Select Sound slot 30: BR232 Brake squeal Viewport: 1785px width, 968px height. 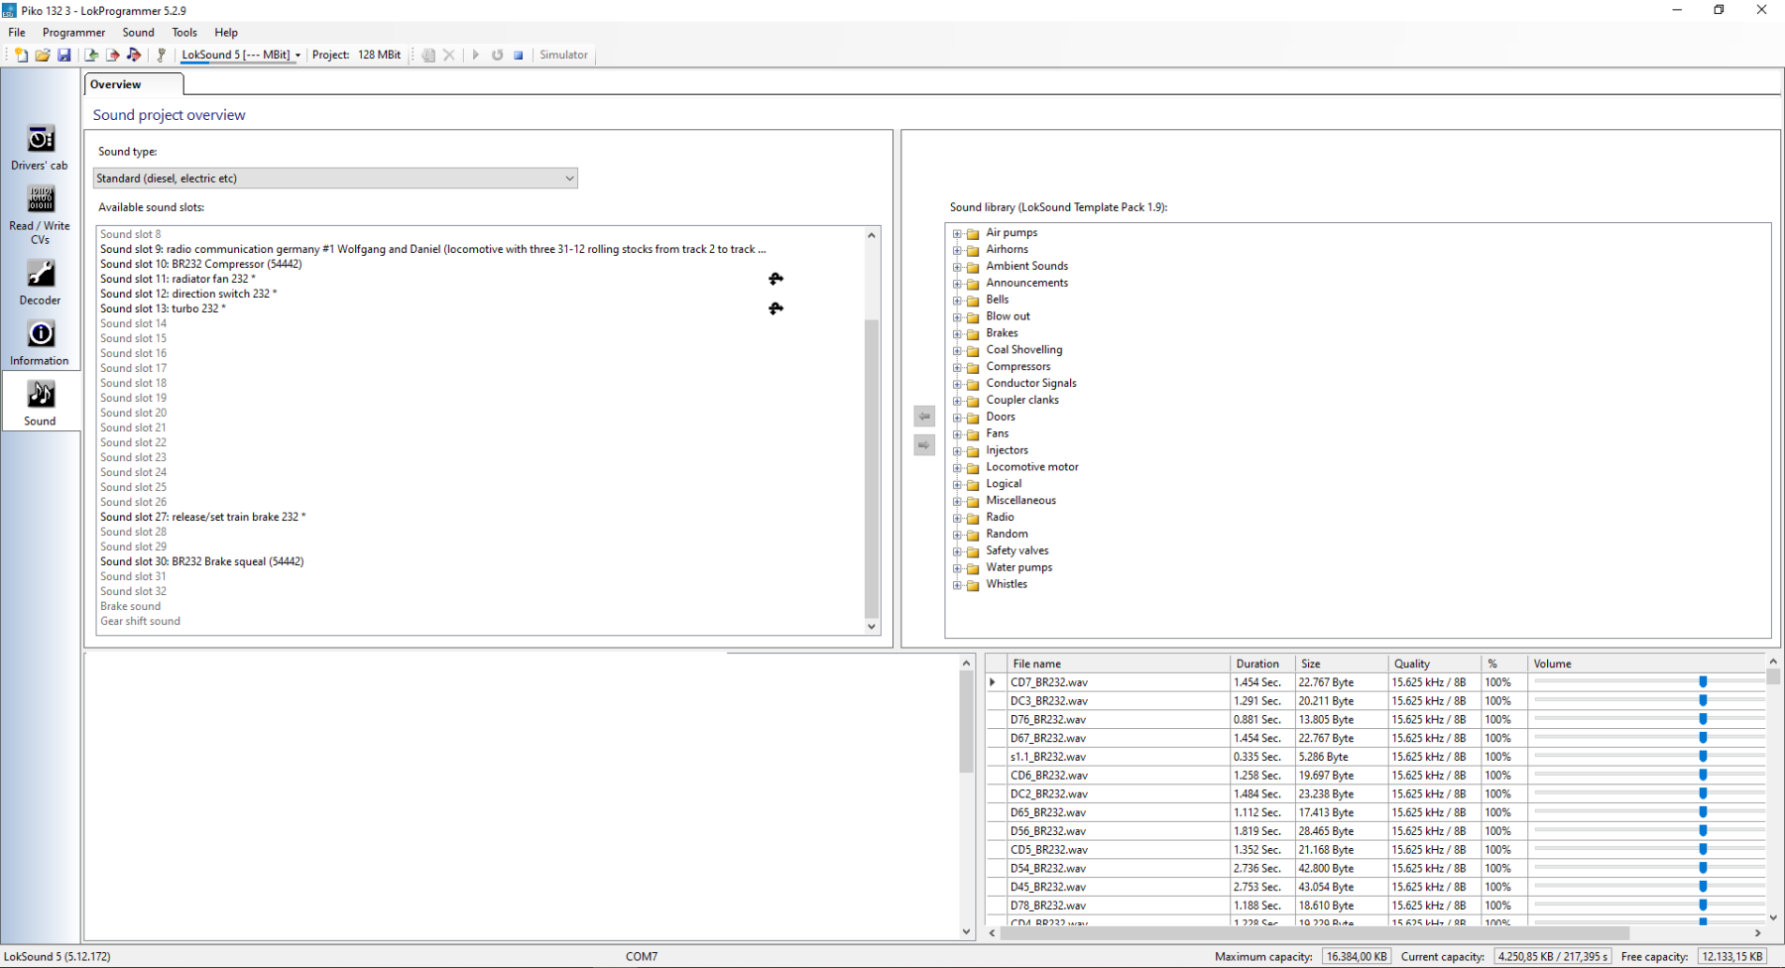(201, 561)
